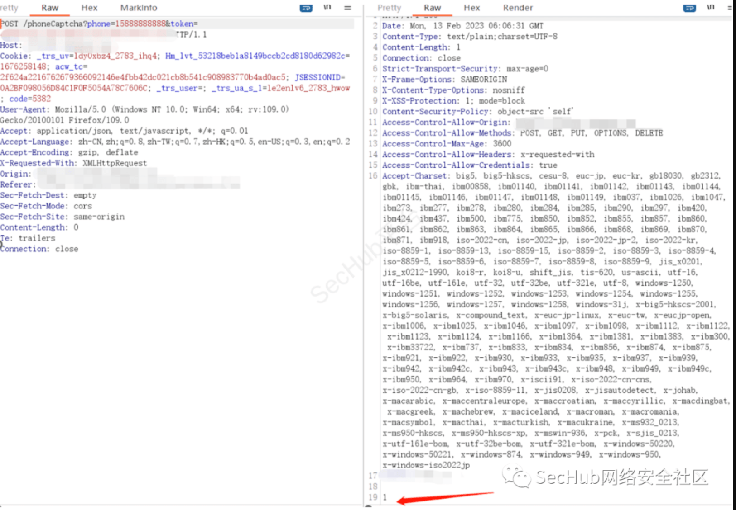Toggle non-printable characters (\n) in request panel
The width and height of the screenshot is (736, 510).
click(x=327, y=8)
